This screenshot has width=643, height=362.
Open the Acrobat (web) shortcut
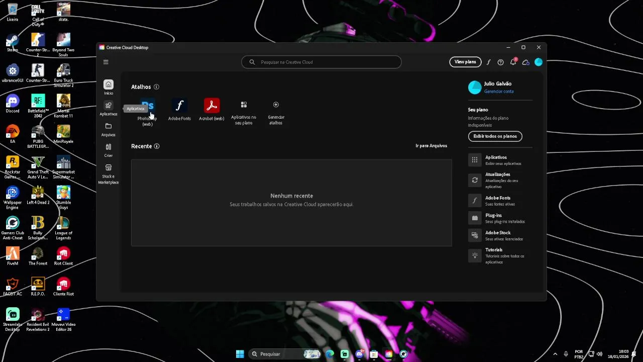point(211,110)
